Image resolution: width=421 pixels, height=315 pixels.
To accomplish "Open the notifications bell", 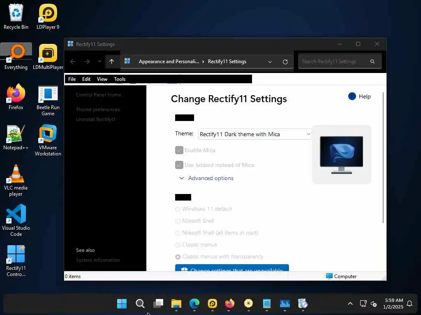I will point(409,304).
